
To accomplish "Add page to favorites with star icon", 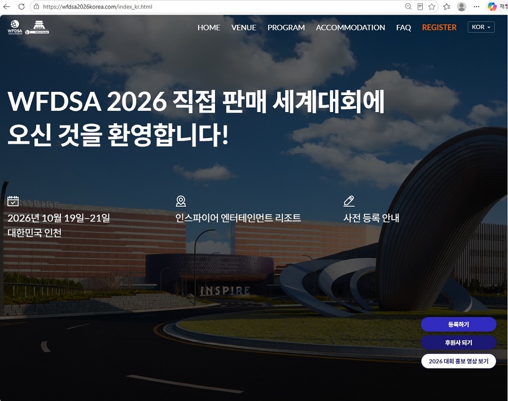I will click(x=432, y=6).
